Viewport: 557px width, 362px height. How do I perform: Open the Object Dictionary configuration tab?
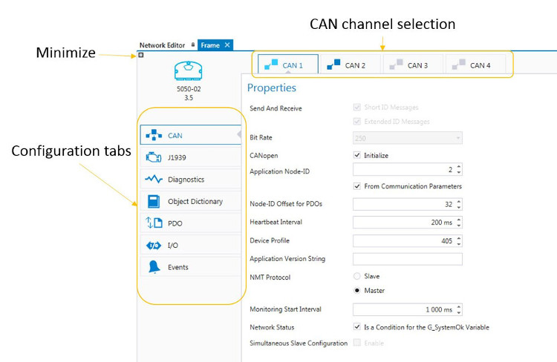pyautogui.click(x=190, y=201)
